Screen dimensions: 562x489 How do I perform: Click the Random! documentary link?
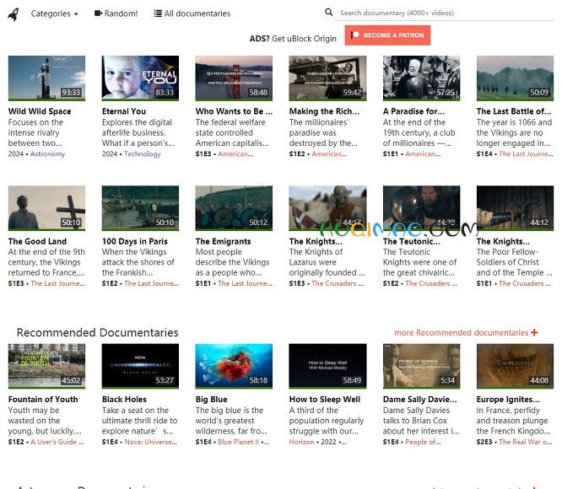[x=116, y=13]
